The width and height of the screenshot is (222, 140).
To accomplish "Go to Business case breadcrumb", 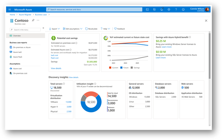I will click(x=41, y=15).
